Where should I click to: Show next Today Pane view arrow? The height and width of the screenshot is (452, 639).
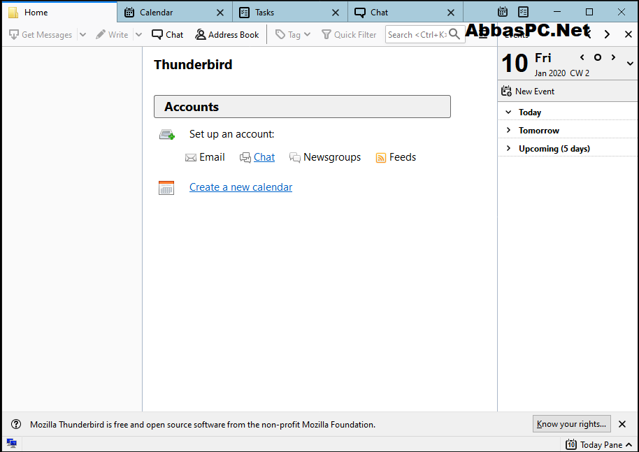point(607,35)
